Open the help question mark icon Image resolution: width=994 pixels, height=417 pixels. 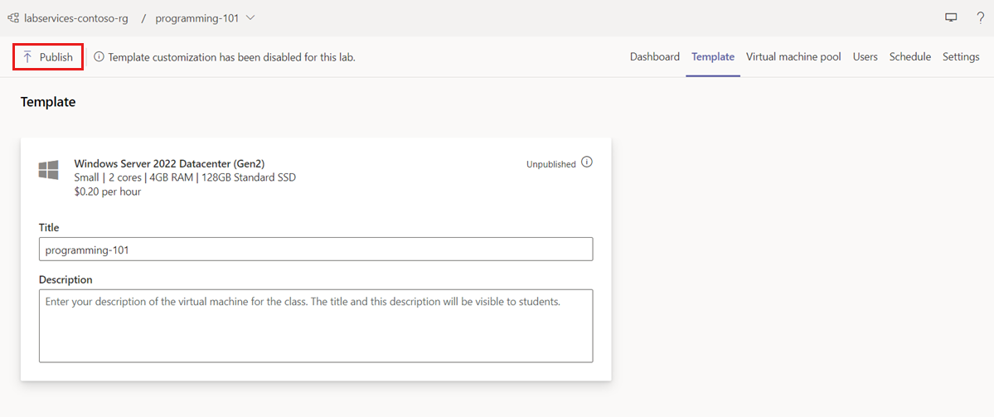click(980, 18)
